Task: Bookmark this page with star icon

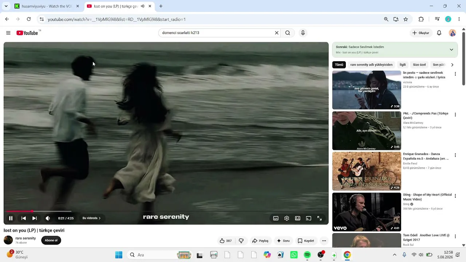Action: tap(406, 19)
